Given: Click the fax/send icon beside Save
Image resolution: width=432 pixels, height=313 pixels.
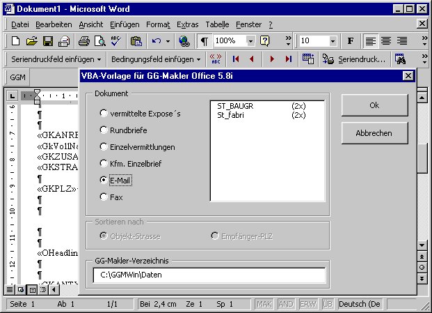Looking at the screenshot, I should 64,41.
